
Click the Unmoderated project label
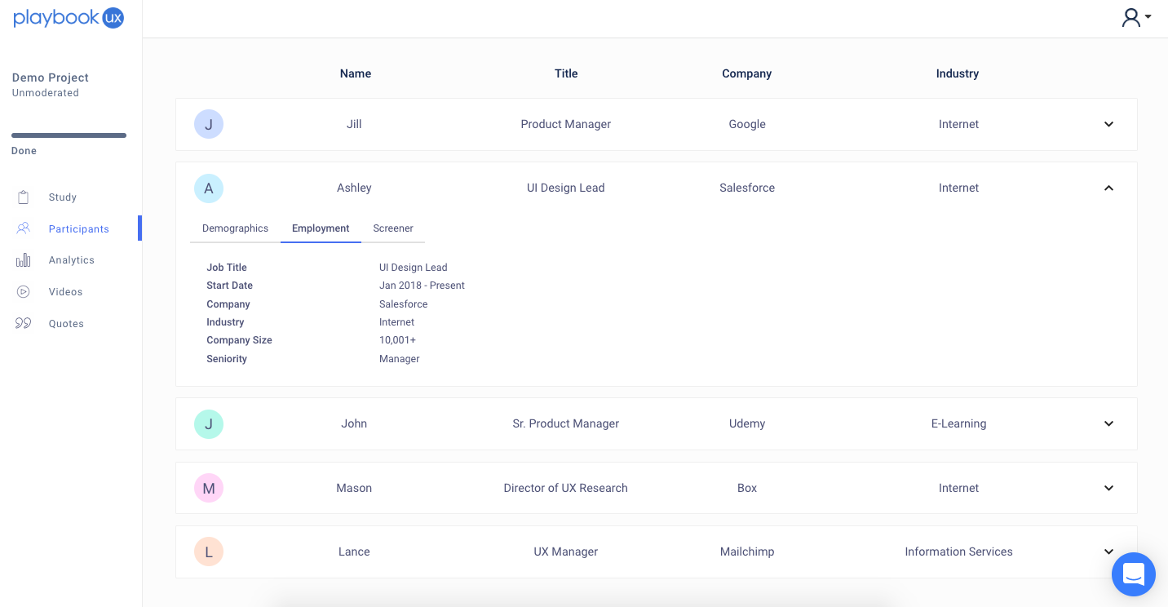tap(46, 93)
